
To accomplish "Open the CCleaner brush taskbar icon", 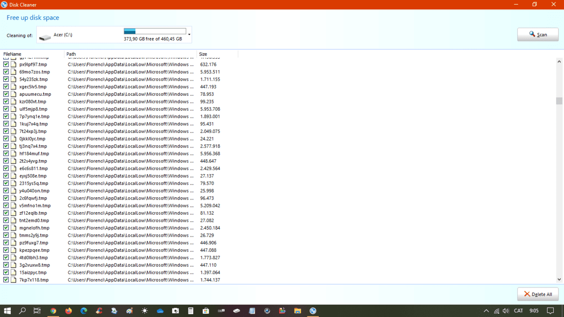I will click(x=99, y=311).
